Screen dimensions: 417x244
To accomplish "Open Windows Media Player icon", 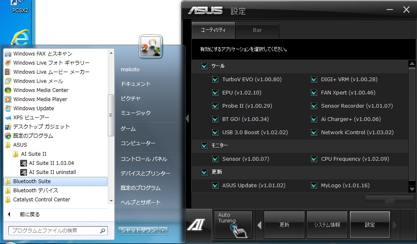I will click(7, 99).
